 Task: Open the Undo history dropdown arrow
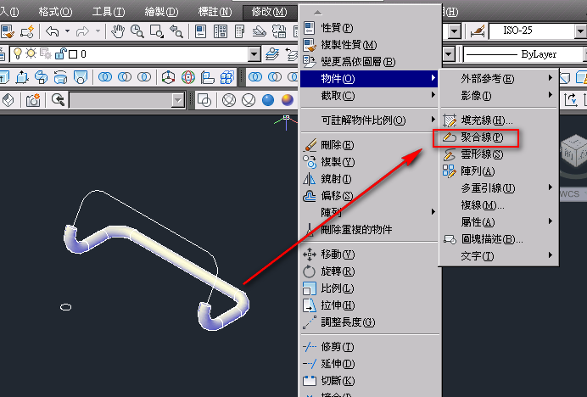[x=67, y=31]
